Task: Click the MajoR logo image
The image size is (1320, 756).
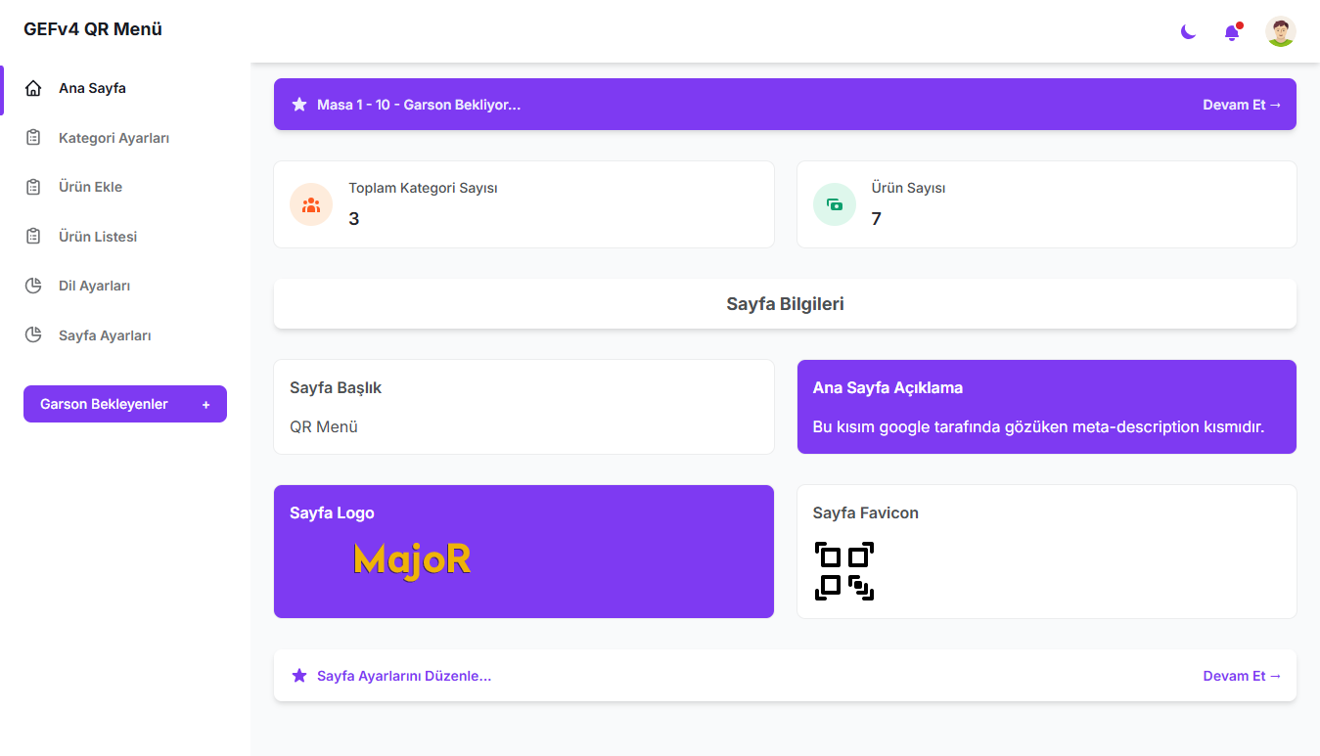Action: point(412,560)
